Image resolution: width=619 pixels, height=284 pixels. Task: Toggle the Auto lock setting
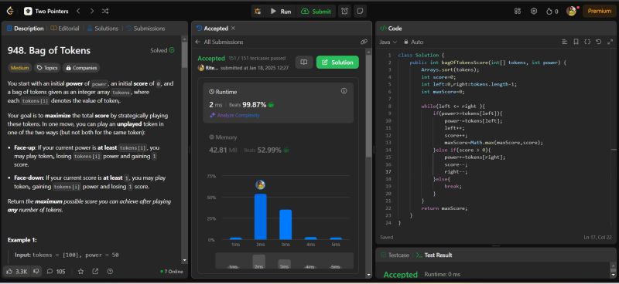pyautogui.click(x=413, y=42)
